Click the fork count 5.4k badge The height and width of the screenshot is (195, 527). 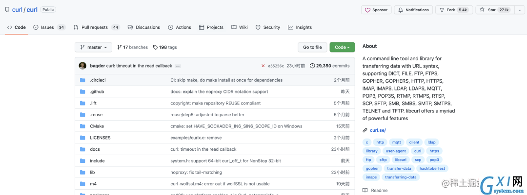click(463, 10)
